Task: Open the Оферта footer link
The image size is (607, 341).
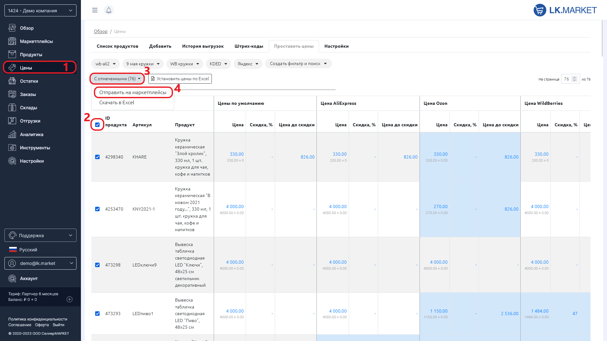Action: [x=42, y=325]
